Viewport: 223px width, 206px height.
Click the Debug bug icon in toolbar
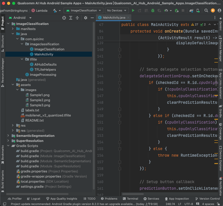pyautogui.click(x=153, y=11)
